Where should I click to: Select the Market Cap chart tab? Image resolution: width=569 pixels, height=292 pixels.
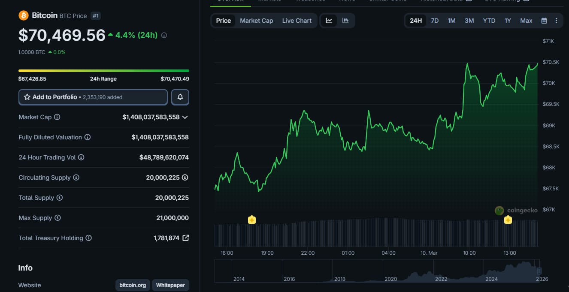(257, 21)
